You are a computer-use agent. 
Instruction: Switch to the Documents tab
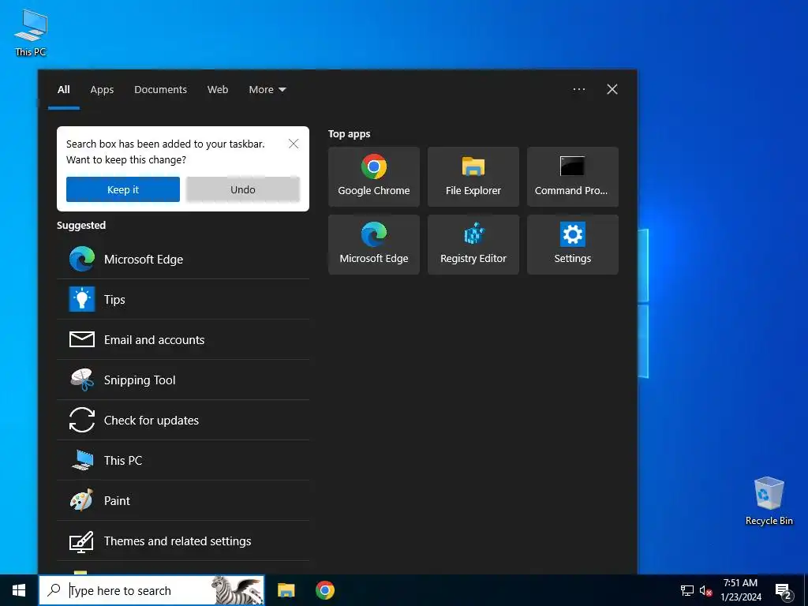[x=160, y=90]
